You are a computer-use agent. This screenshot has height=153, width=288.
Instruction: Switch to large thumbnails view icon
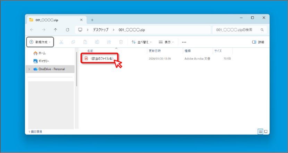(266, 132)
